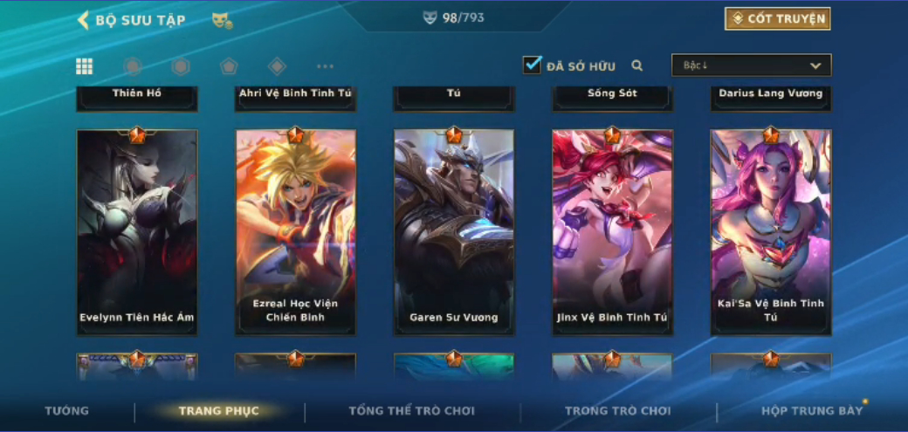Open the Tổng Thể Trò Chơi tab

tap(412, 411)
